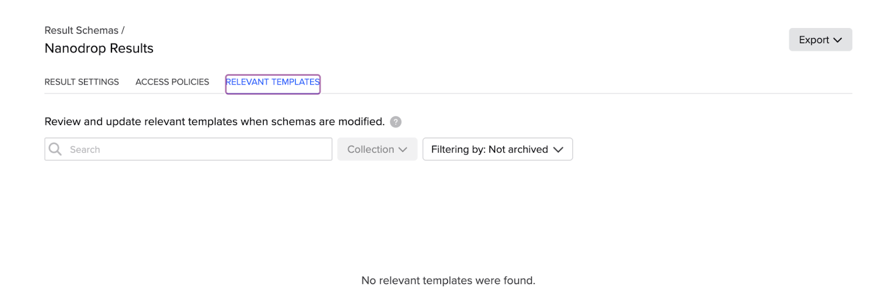Image resolution: width=896 pixels, height=307 pixels.
Task: Click the chevron arrow on Export
Action: pyautogui.click(x=838, y=40)
